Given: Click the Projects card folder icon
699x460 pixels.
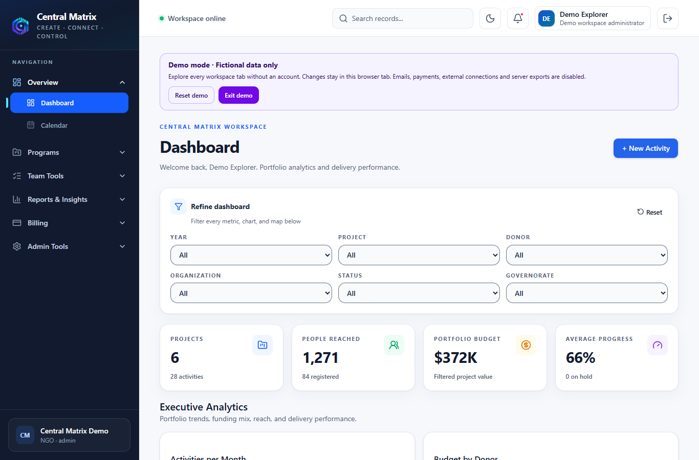Looking at the screenshot, I should (263, 345).
